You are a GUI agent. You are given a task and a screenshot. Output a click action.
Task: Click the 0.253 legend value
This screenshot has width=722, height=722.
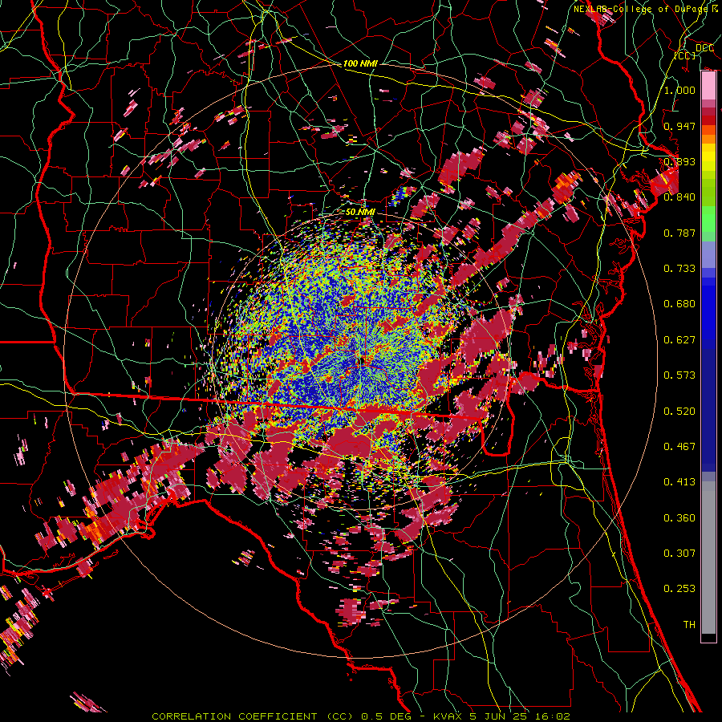(679, 589)
